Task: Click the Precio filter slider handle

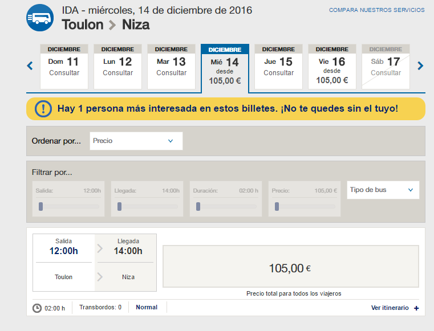Action: (277, 207)
